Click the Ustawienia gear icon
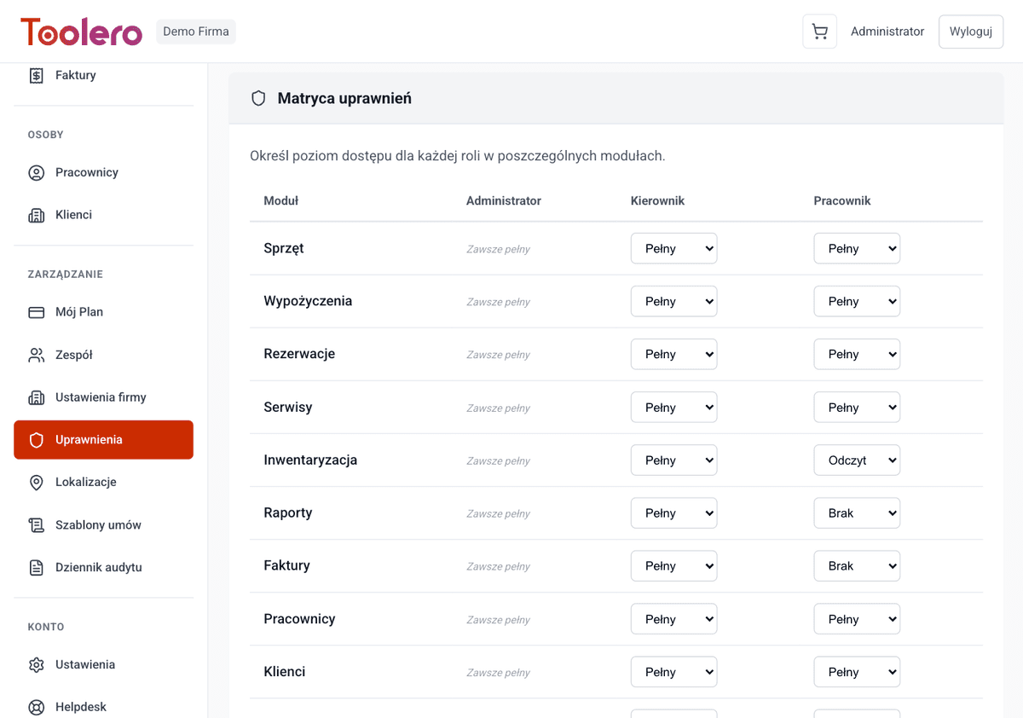1023x718 pixels. (x=36, y=665)
